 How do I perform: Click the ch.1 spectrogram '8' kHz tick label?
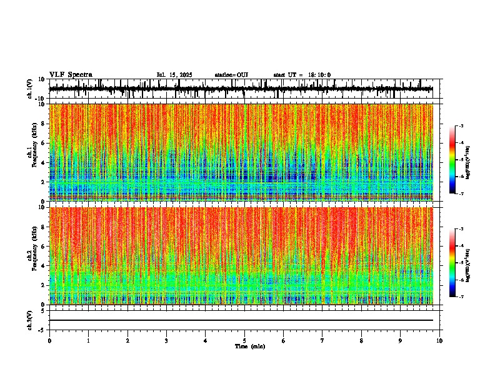43,124
